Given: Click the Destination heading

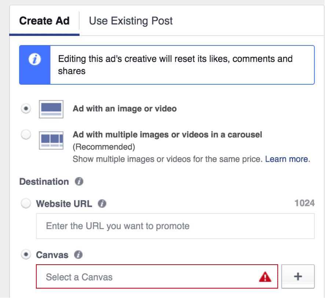Looking at the screenshot, I should pos(44,181).
